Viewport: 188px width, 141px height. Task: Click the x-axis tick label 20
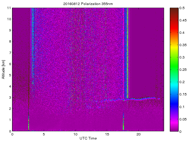(x=139, y=134)
